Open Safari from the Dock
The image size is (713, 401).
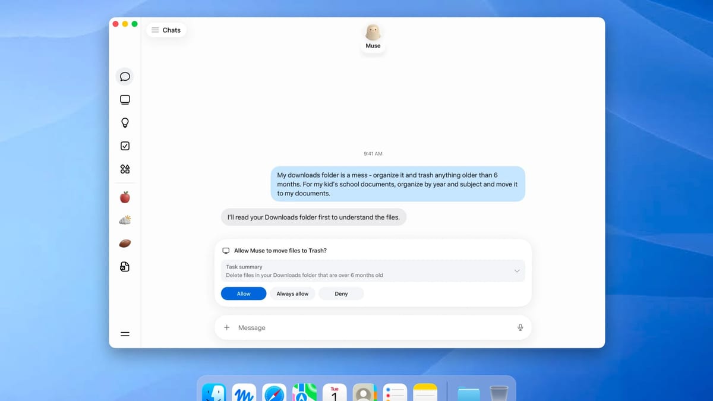point(275,393)
